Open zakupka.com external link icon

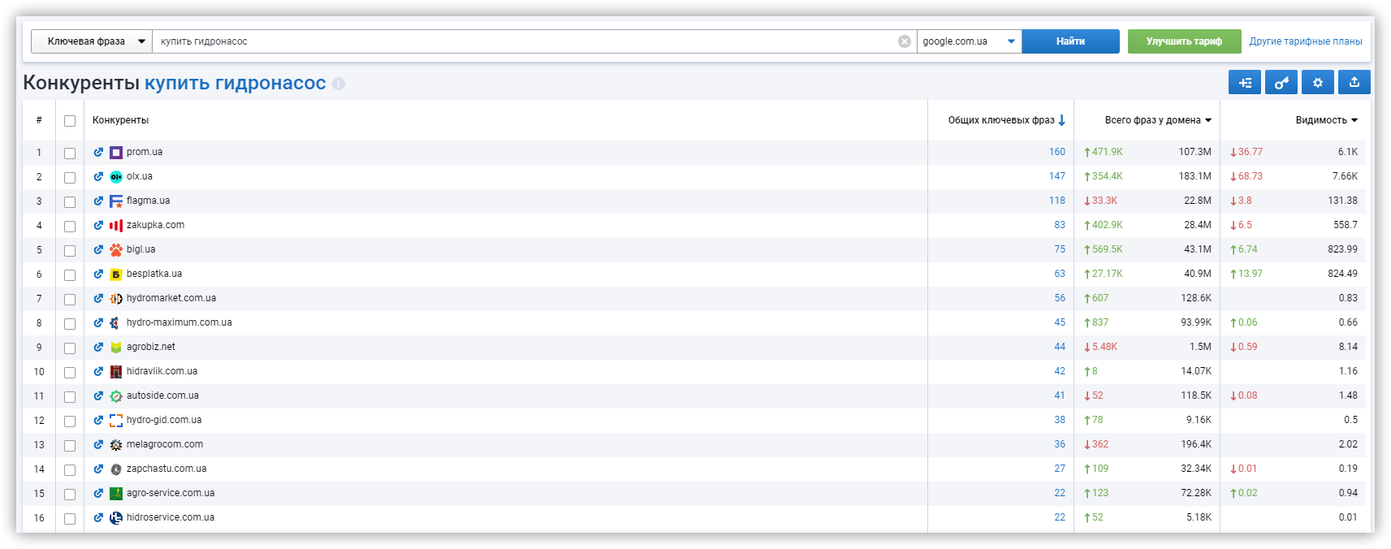click(x=98, y=225)
